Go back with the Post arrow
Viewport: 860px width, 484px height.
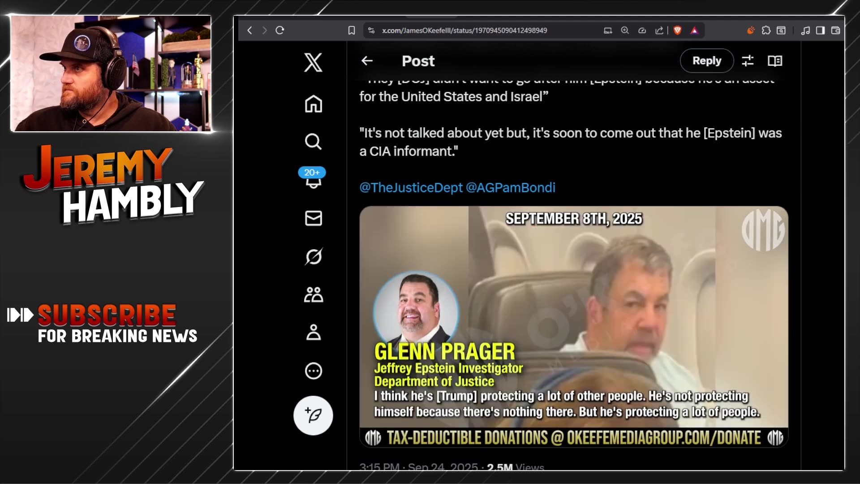367,61
